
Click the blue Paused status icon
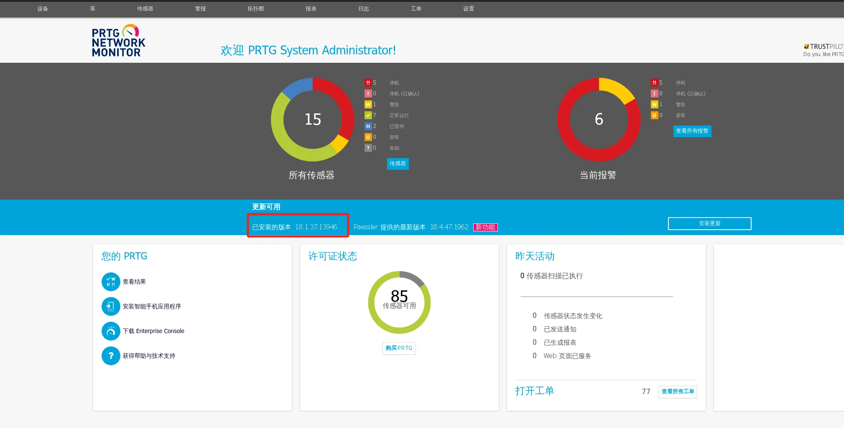(368, 126)
